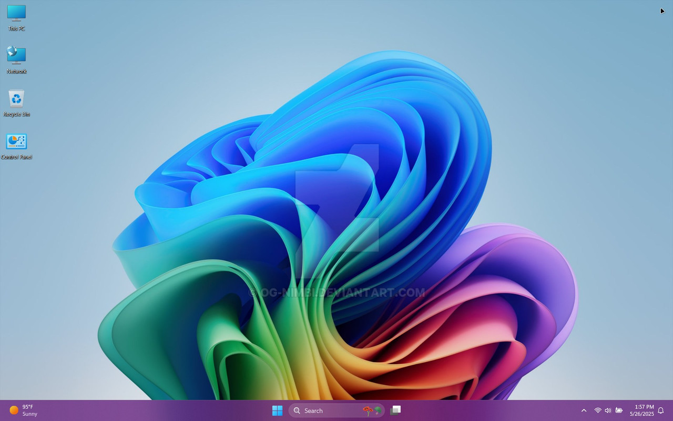The height and width of the screenshot is (421, 673).
Task: Click the Recycle Bin label text
Action: point(16,114)
